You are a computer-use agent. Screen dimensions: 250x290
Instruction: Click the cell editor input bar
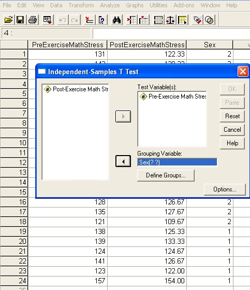click(x=171, y=33)
